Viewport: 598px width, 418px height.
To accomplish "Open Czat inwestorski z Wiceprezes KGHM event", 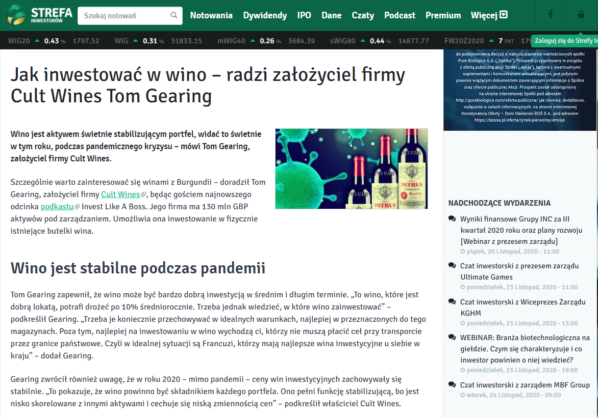I will click(522, 307).
